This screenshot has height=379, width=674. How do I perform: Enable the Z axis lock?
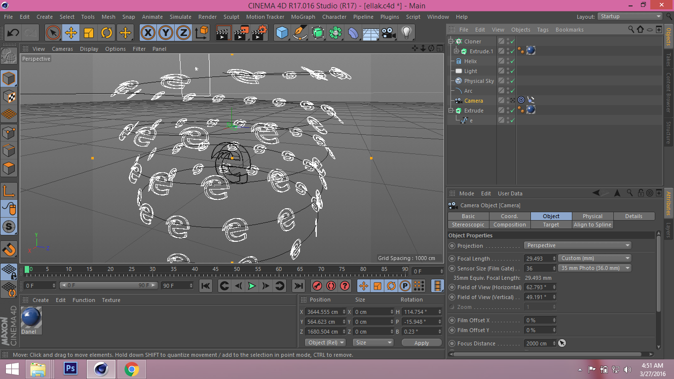(x=183, y=33)
